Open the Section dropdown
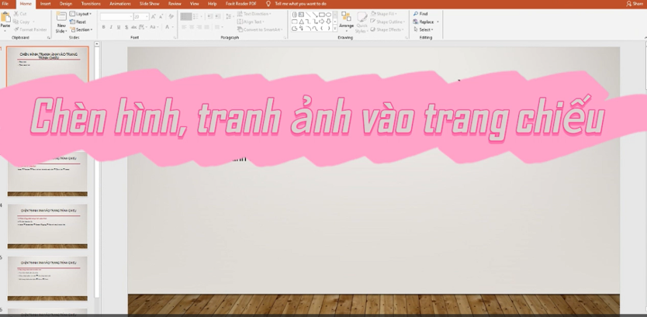Viewport: 647px width, 317px height. point(81,29)
